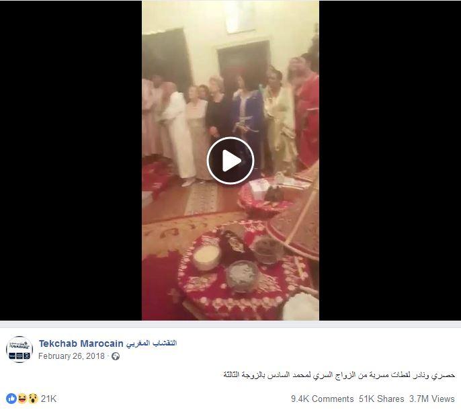View the 51K Shares list
The height and width of the screenshot is (412, 461).
tap(381, 399)
